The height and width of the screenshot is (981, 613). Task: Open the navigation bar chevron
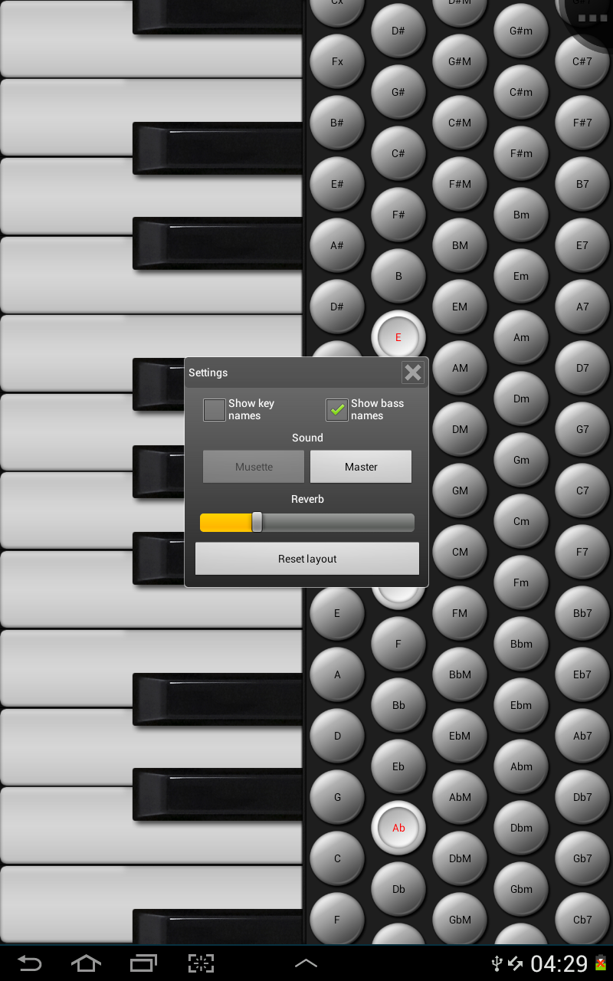[306, 963]
